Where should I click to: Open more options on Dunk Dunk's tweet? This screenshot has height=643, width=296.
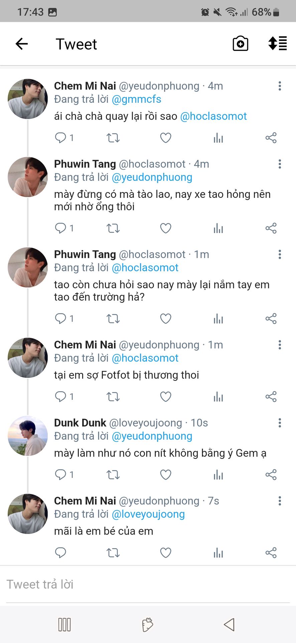click(x=280, y=423)
